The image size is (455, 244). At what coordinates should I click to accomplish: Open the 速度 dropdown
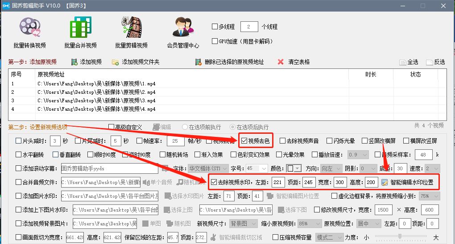pyautogui.click(x=432, y=168)
